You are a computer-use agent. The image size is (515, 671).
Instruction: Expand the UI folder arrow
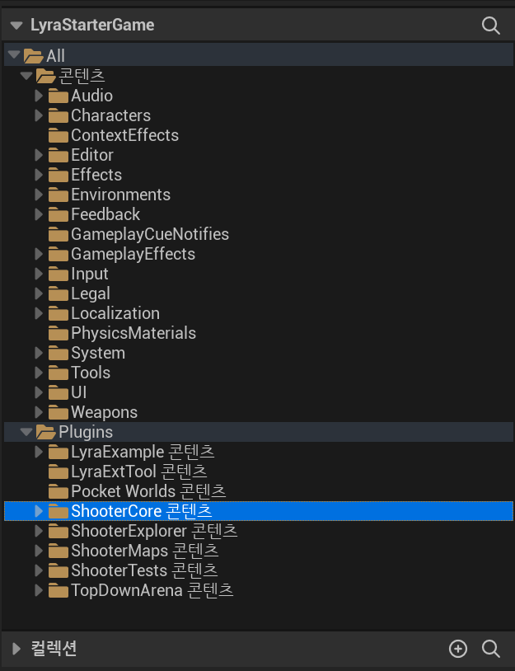(x=39, y=392)
